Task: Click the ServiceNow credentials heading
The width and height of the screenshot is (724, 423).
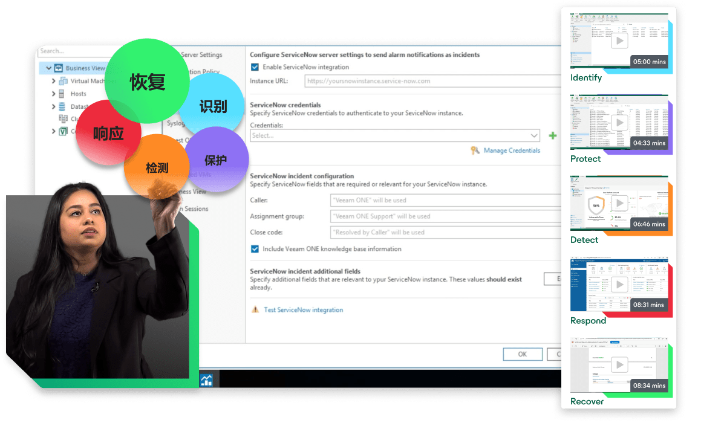Action: click(x=285, y=105)
